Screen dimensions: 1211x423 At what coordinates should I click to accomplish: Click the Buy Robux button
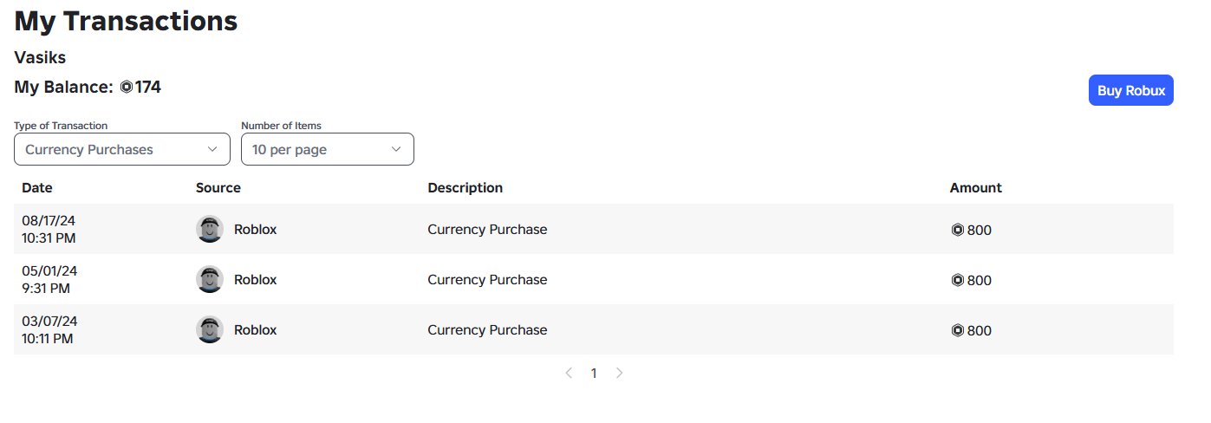click(1130, 90)
